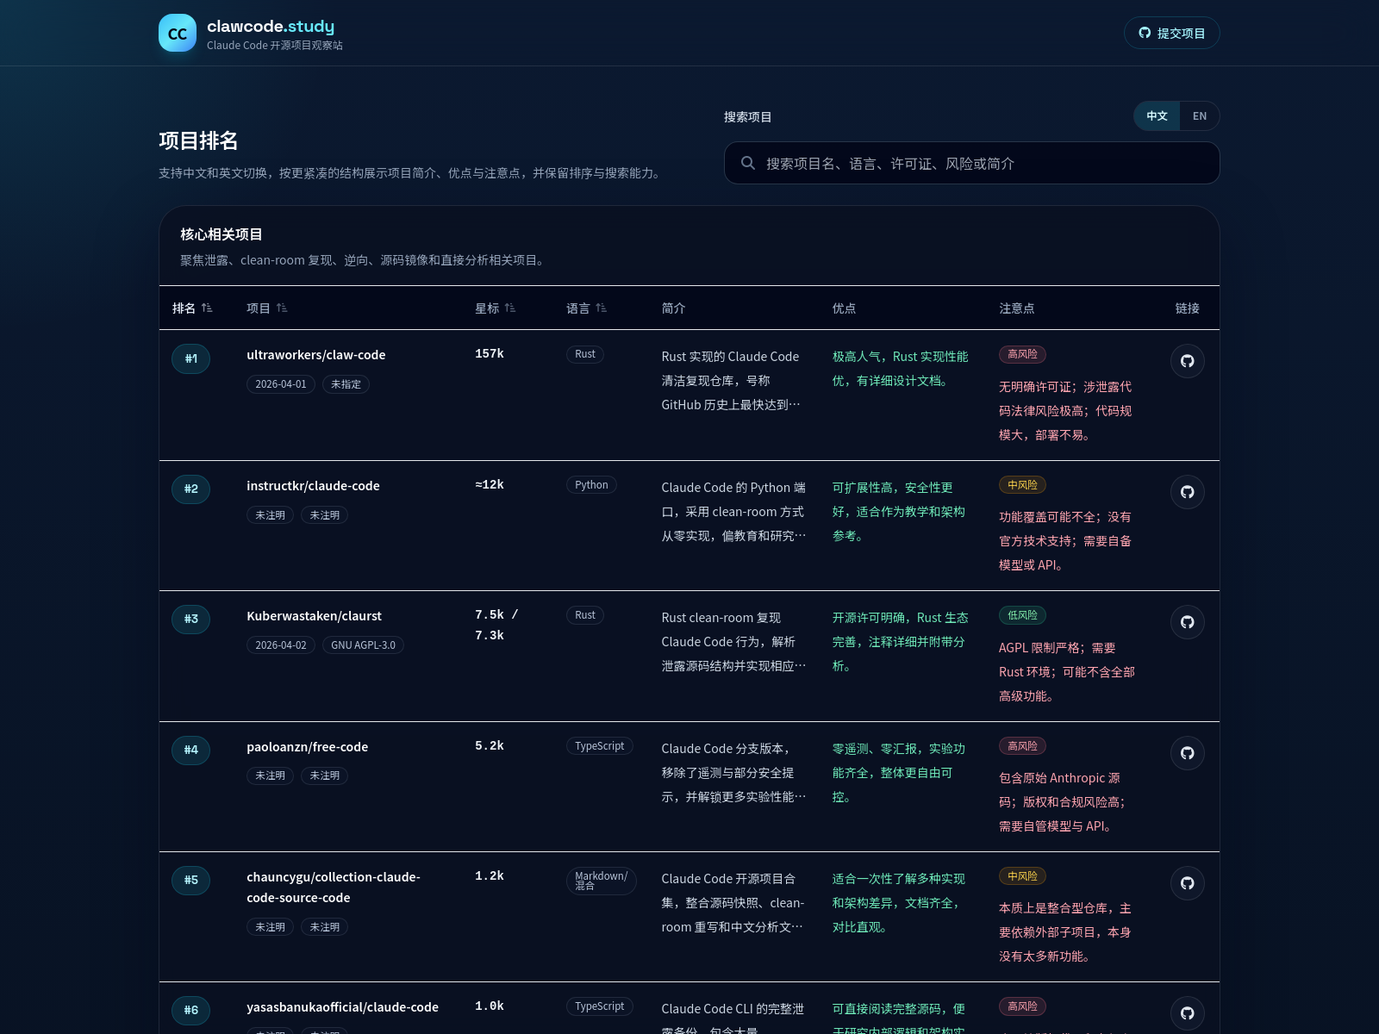1379x1034 pixels.
Task: Open GitHub link for yasasbanukaofficial/claude-code
Action: [1187, 1013]
